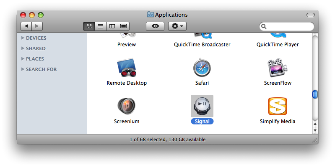Switch to icon view mode
The width and height of the screenshot is (335, 167).
tap(89, 26)
